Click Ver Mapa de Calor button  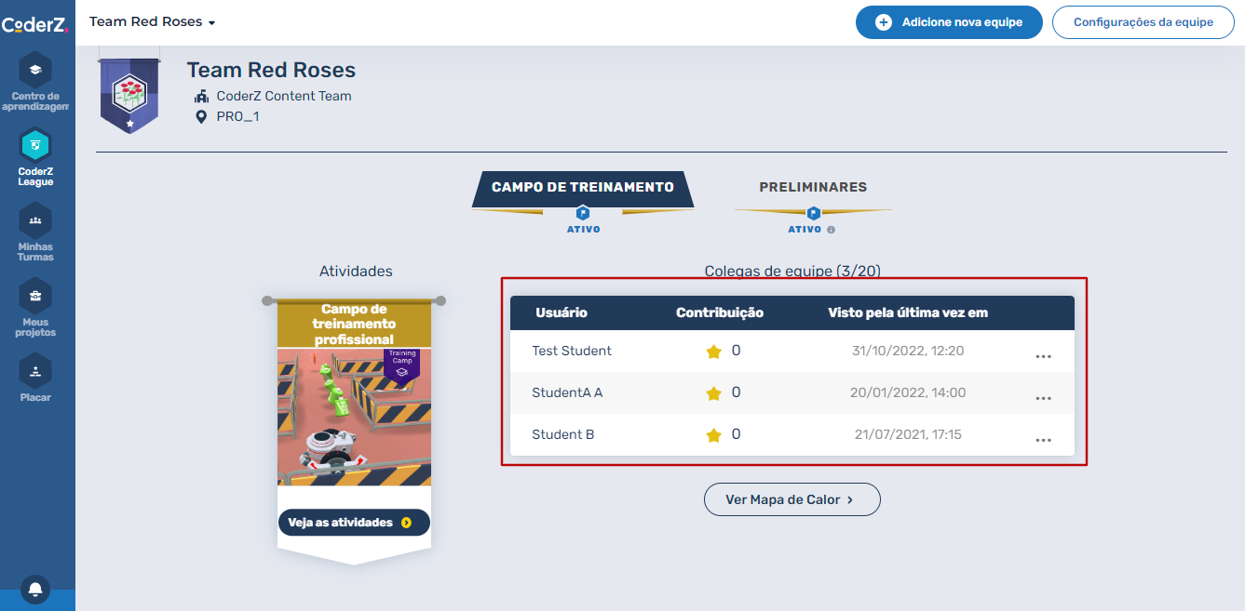coord(792,499)
